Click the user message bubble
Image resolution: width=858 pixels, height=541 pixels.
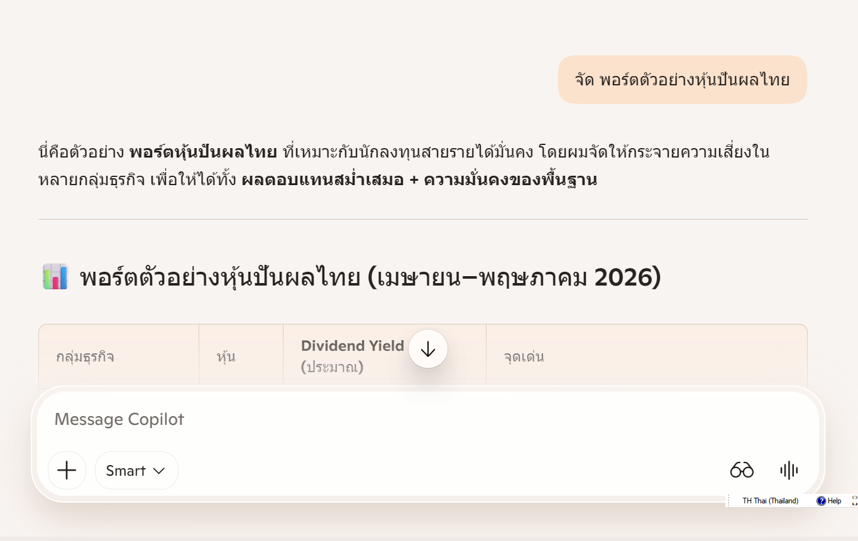click(x=682, y=80)
